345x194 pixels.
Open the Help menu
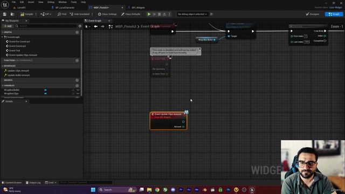(x=83, y=2)
